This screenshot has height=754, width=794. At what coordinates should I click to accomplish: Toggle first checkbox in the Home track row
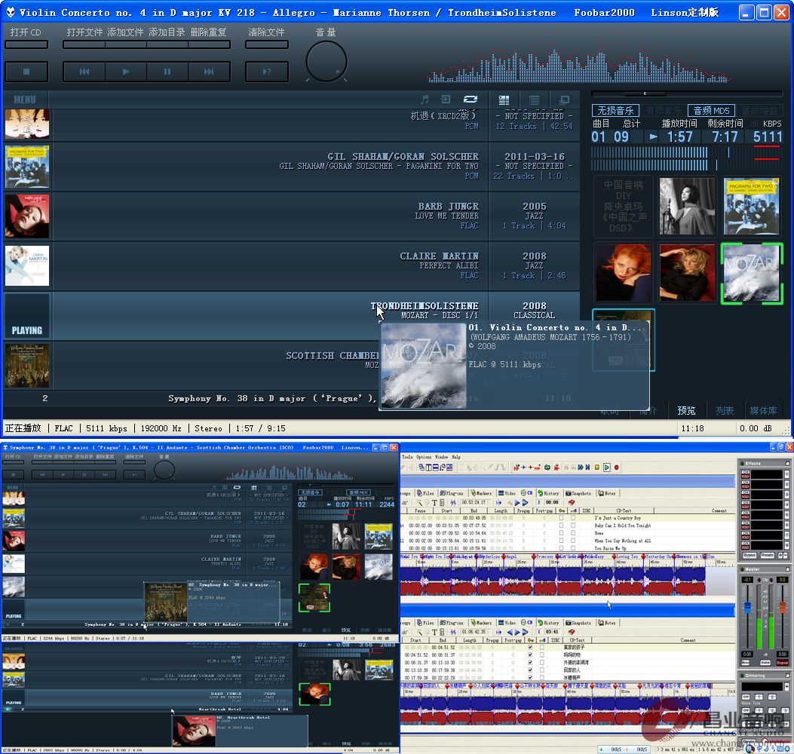(561, 533)
